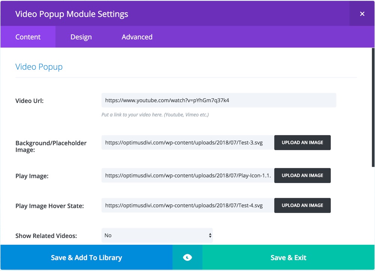Click the Video Url input field
Screen dimensions: 375x271
(219, 100)
